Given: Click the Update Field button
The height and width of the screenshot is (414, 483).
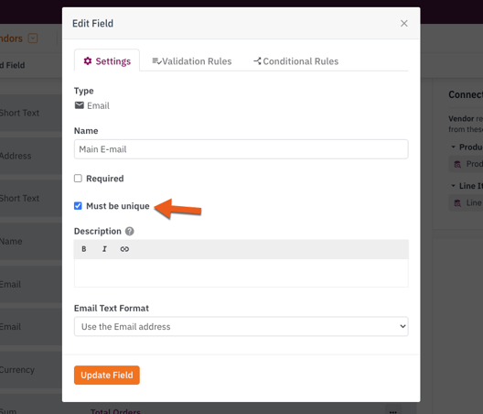Looking at the screenshot, I should pos(107,376).
